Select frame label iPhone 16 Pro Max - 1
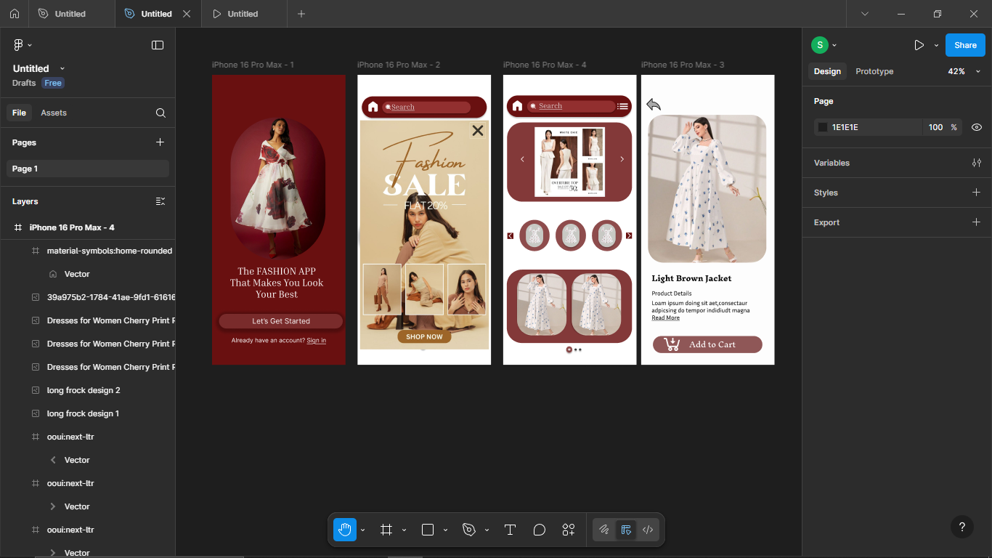 pyautogui.click(x=253, y=65)
